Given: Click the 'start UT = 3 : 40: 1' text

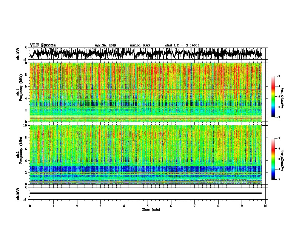Looking at the screenshot, I should [x=182, y=45].
